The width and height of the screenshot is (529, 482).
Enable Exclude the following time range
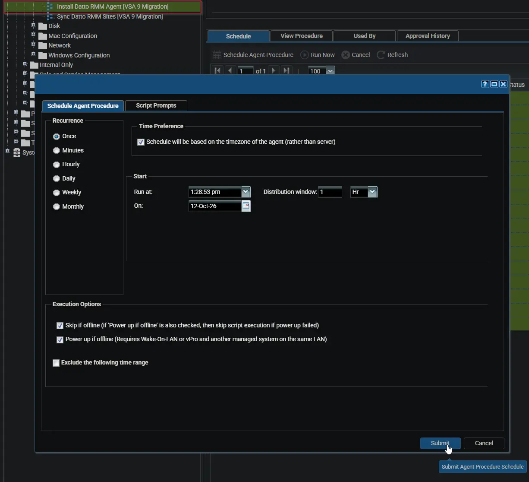coord(56,363)
